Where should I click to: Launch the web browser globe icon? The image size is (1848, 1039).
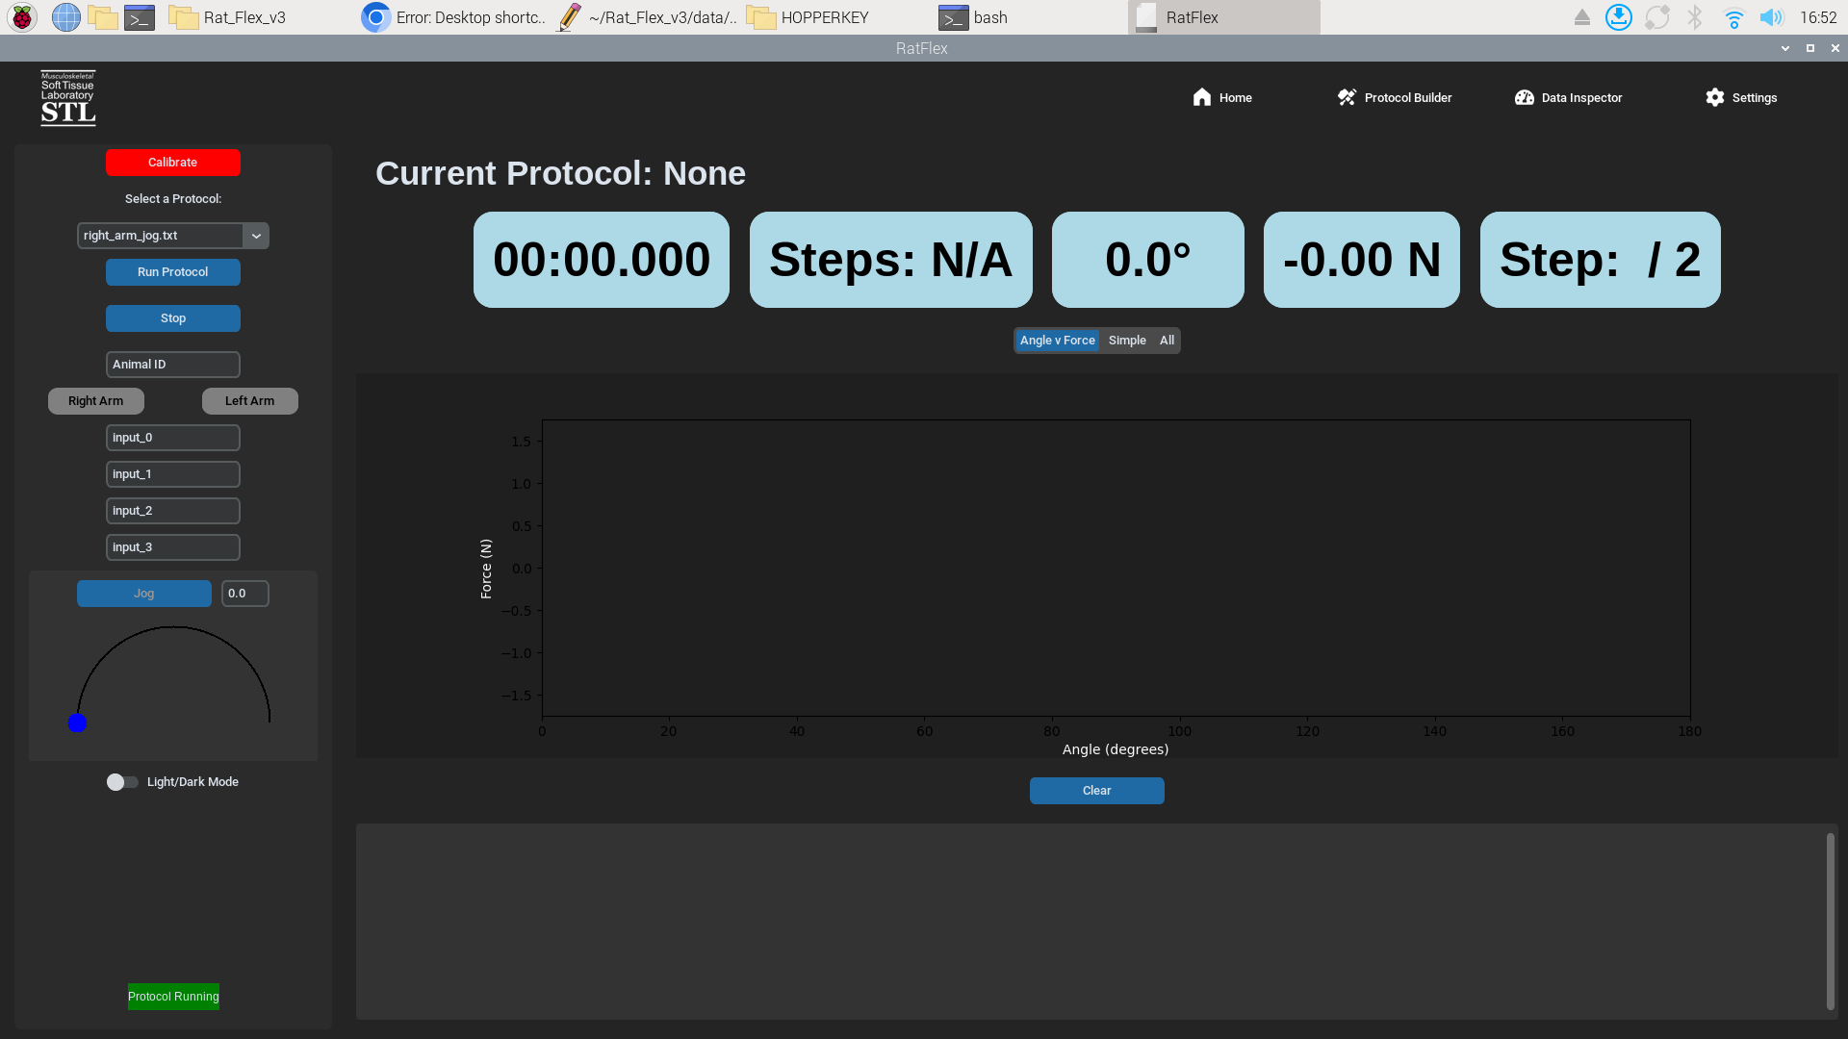tap(65, 17)
